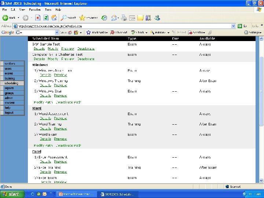The image size is (264, 198).
Task: Expand Links toolbar chevron
Action: pos(262,25)
